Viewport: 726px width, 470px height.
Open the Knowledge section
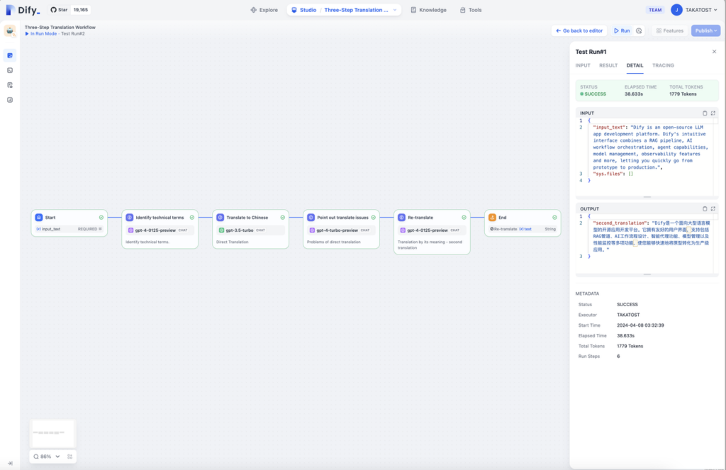click(428, 10)
